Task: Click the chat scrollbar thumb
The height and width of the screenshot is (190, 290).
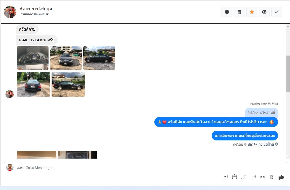Action: click(288, 74)
